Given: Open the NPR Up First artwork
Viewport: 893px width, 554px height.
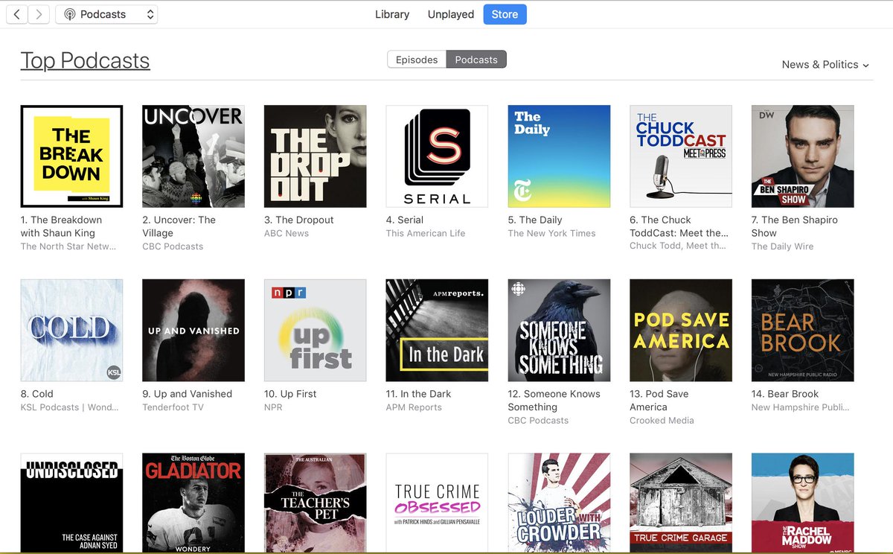Looking at the screenshot, I should [x=316, y=331].
